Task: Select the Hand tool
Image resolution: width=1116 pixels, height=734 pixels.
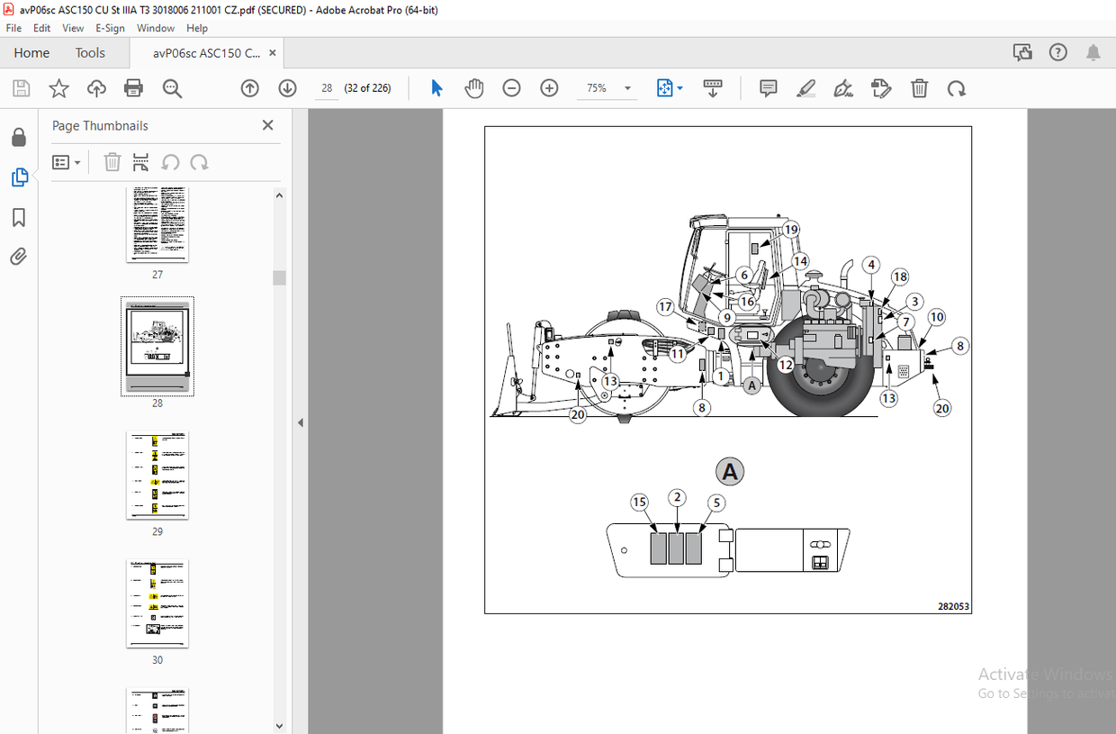Action: click(474, 88)
